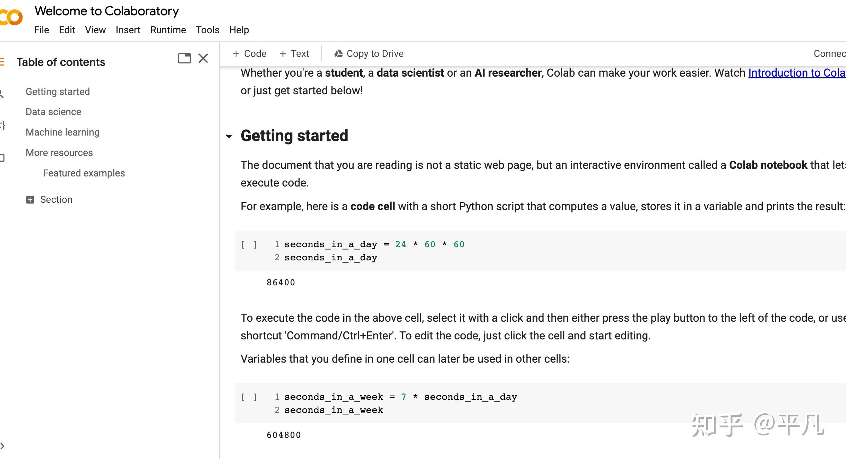Click the orange table of contents sidebar icon
The width and height of the screenshot is (846, 459).
(x=2, y=62)
